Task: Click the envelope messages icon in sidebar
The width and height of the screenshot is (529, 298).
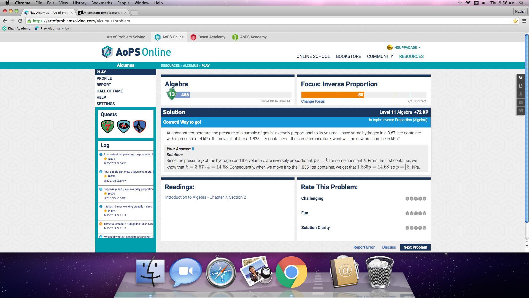Action: coord(520,102)
